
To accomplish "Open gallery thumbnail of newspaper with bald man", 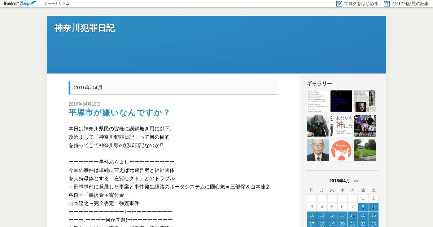I will coord(365,101).
